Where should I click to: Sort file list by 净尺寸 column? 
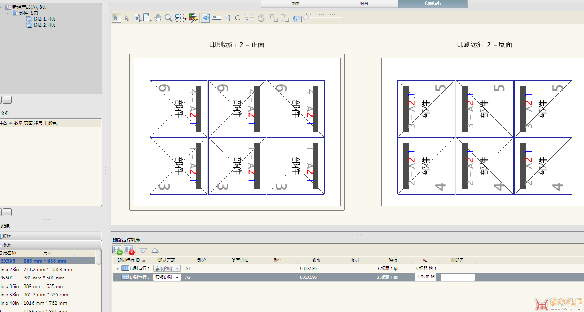(40, 123)
